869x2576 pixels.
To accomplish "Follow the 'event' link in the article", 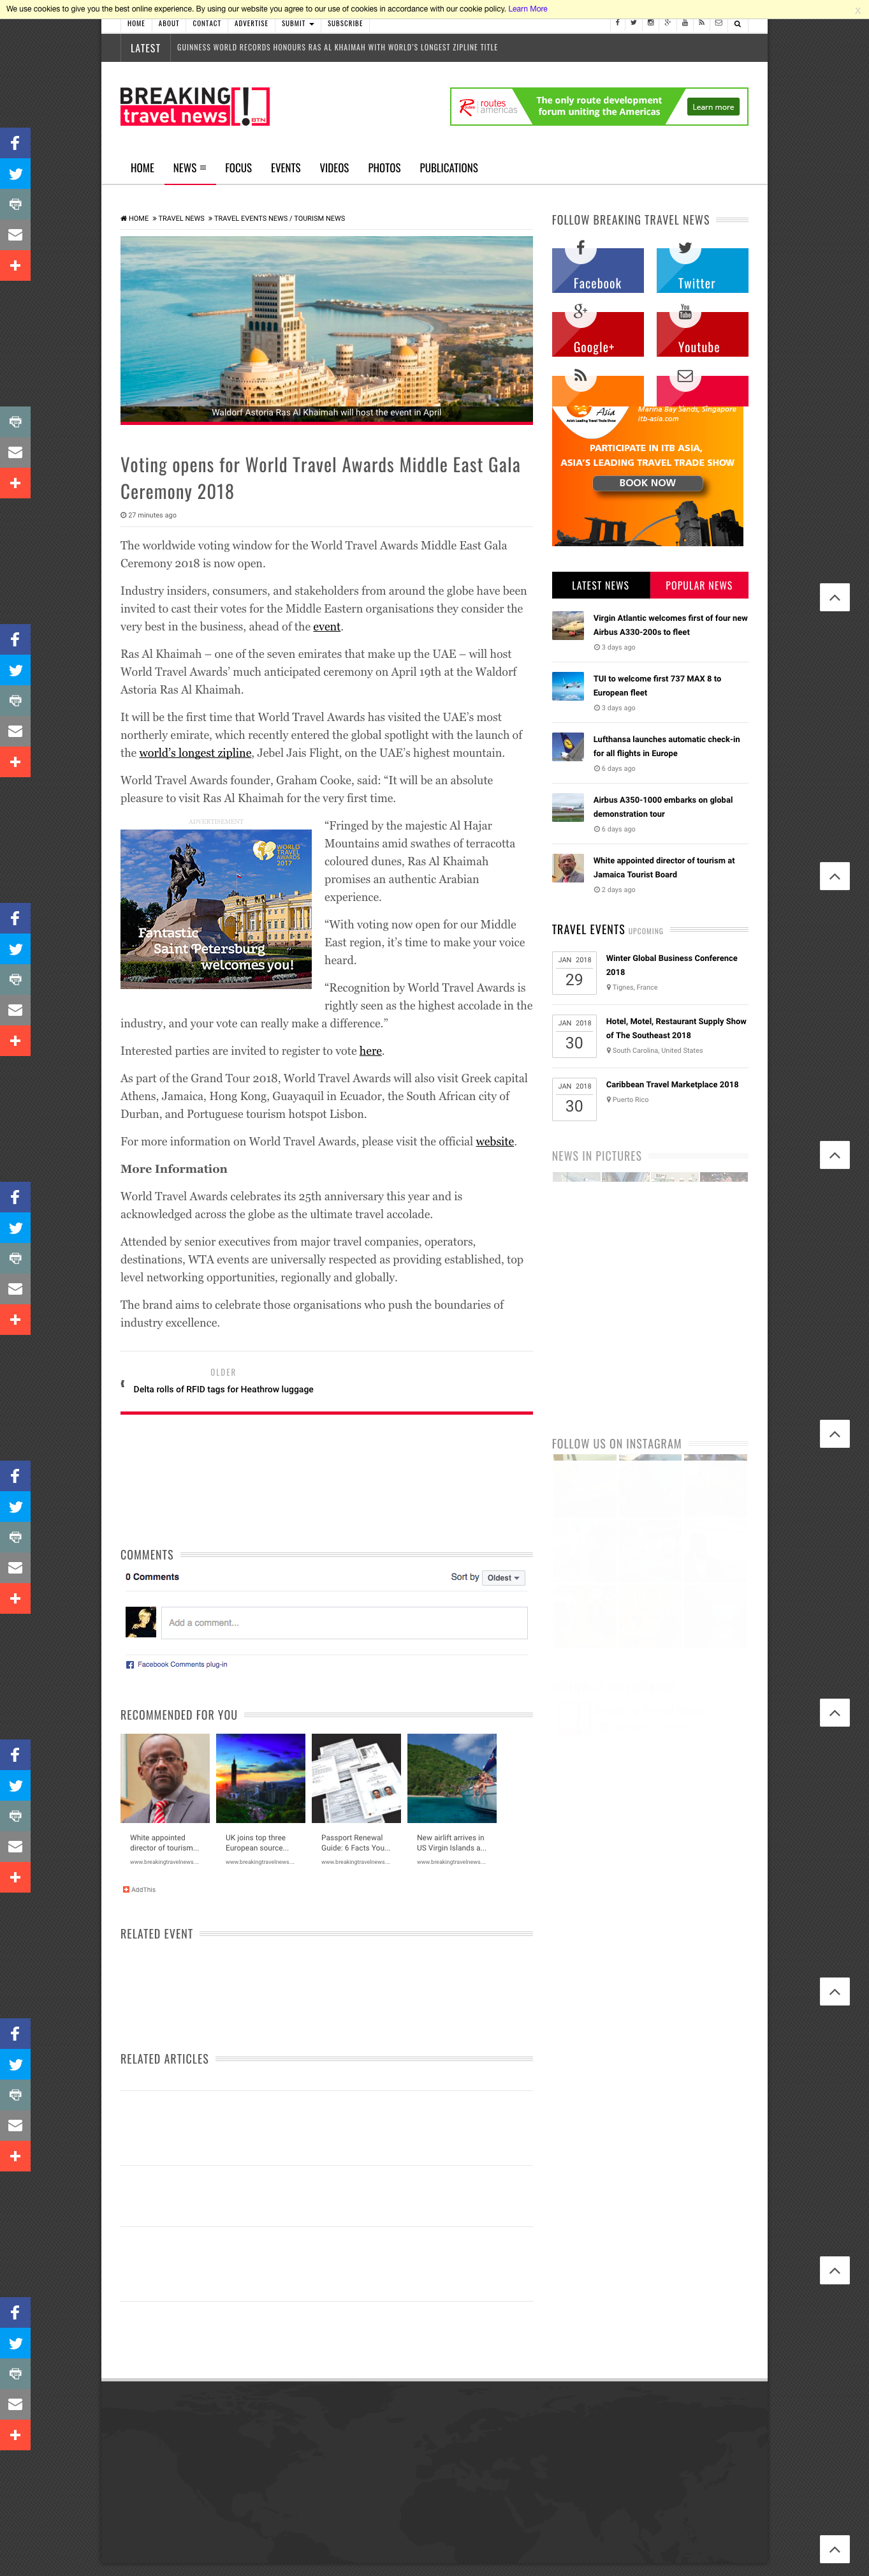I will pyautogui.click(x=326, y=627).
